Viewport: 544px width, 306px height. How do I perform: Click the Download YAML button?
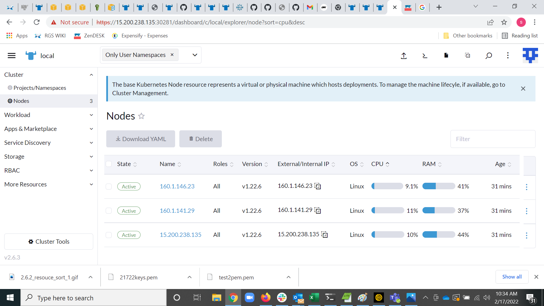(x=141, y=139)
